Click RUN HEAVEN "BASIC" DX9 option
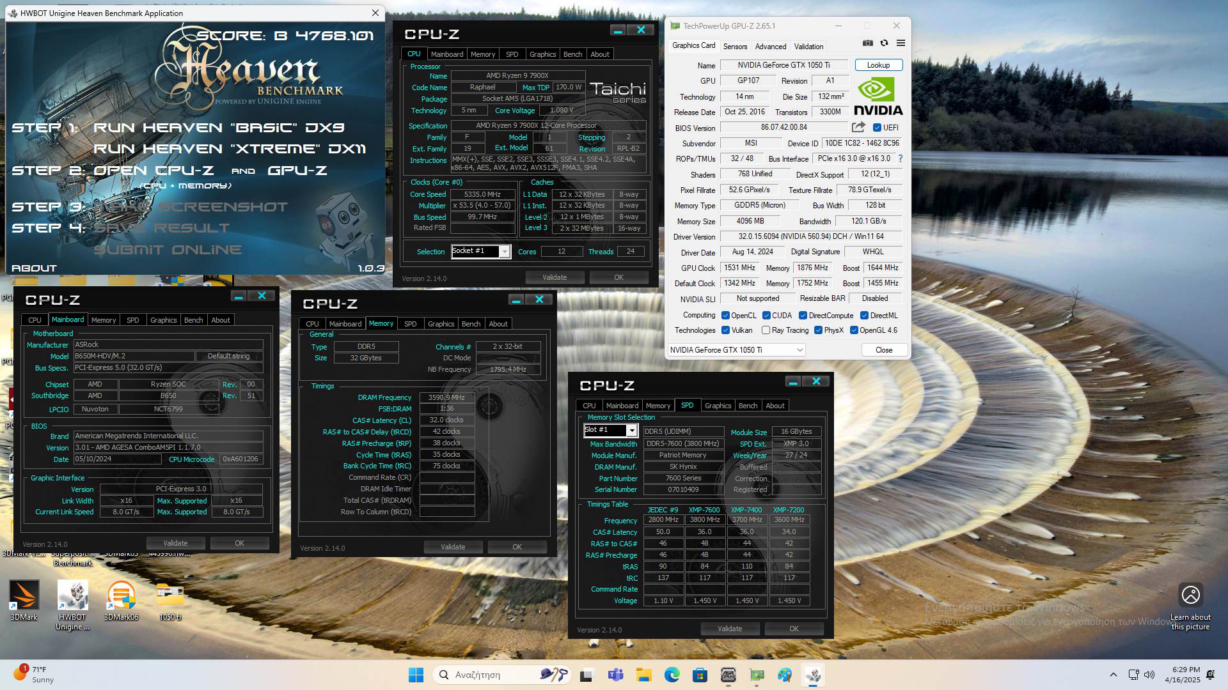Image resolution: width=1228 pixels, height=690 pixels. click(x=219, y=128)
